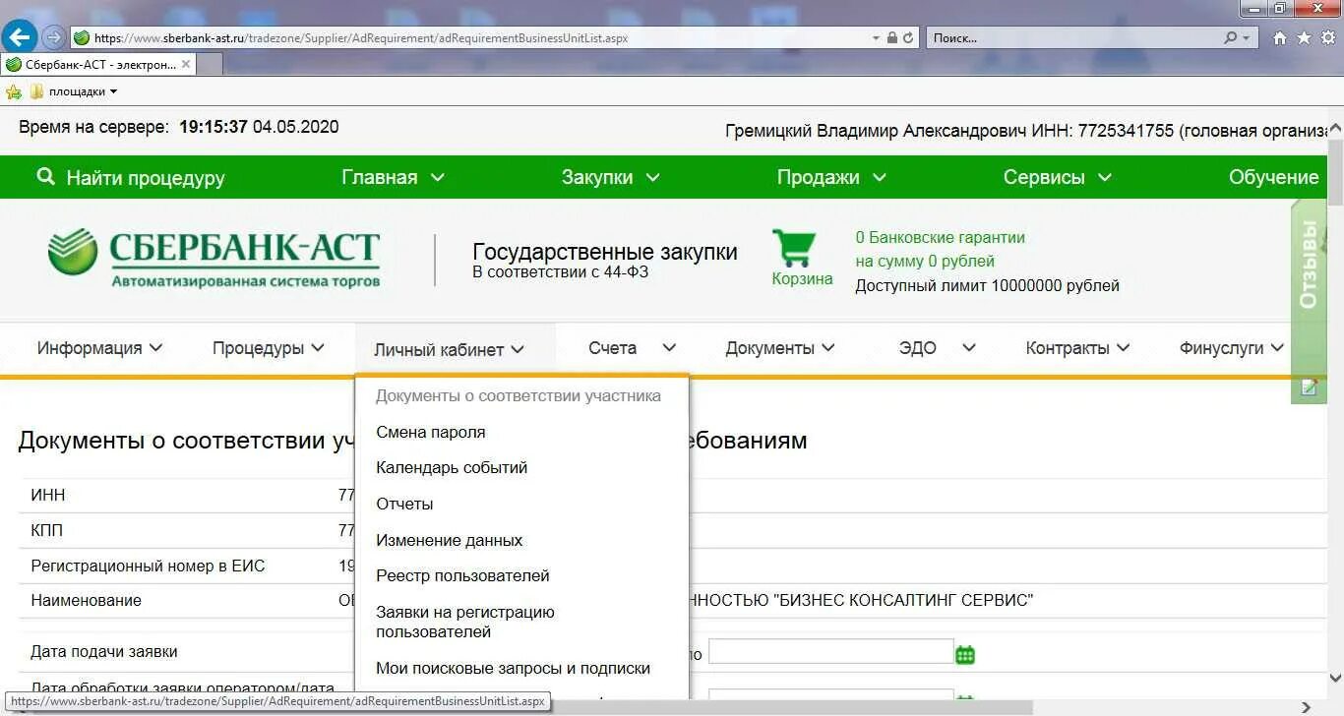The height and width of the screenshot is (716, 1344).
Task: Choose Изменение данных menu entry
Action: pyautogui.click(x=450, y=541)
